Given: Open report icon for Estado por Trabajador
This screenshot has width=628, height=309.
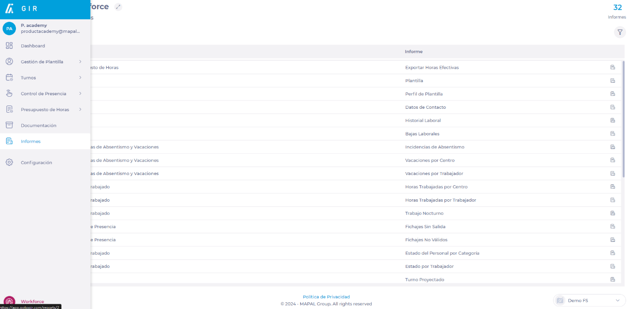Looking at the screenshot, I should pos(613,266).
